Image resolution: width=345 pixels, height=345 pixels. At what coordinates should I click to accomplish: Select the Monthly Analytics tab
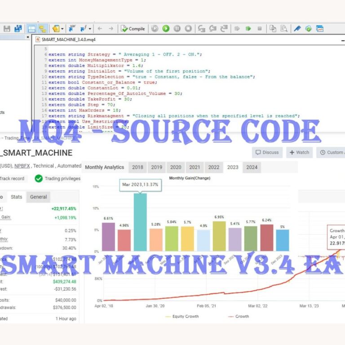pos(105,167)
